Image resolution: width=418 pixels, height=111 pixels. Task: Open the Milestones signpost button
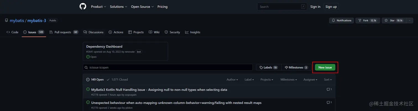[296, 67]
